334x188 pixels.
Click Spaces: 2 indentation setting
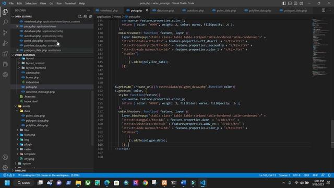(284, 175)
